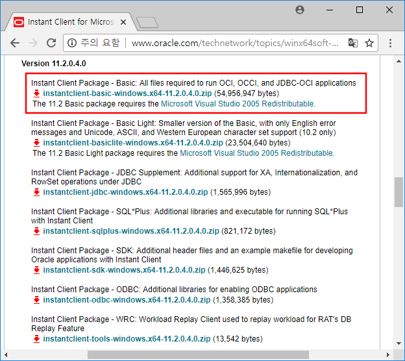The width and height of the screenshot is (405, 361).
Task: Click the horizontal scrollbar thumb
Action: [x=198, y=355]
